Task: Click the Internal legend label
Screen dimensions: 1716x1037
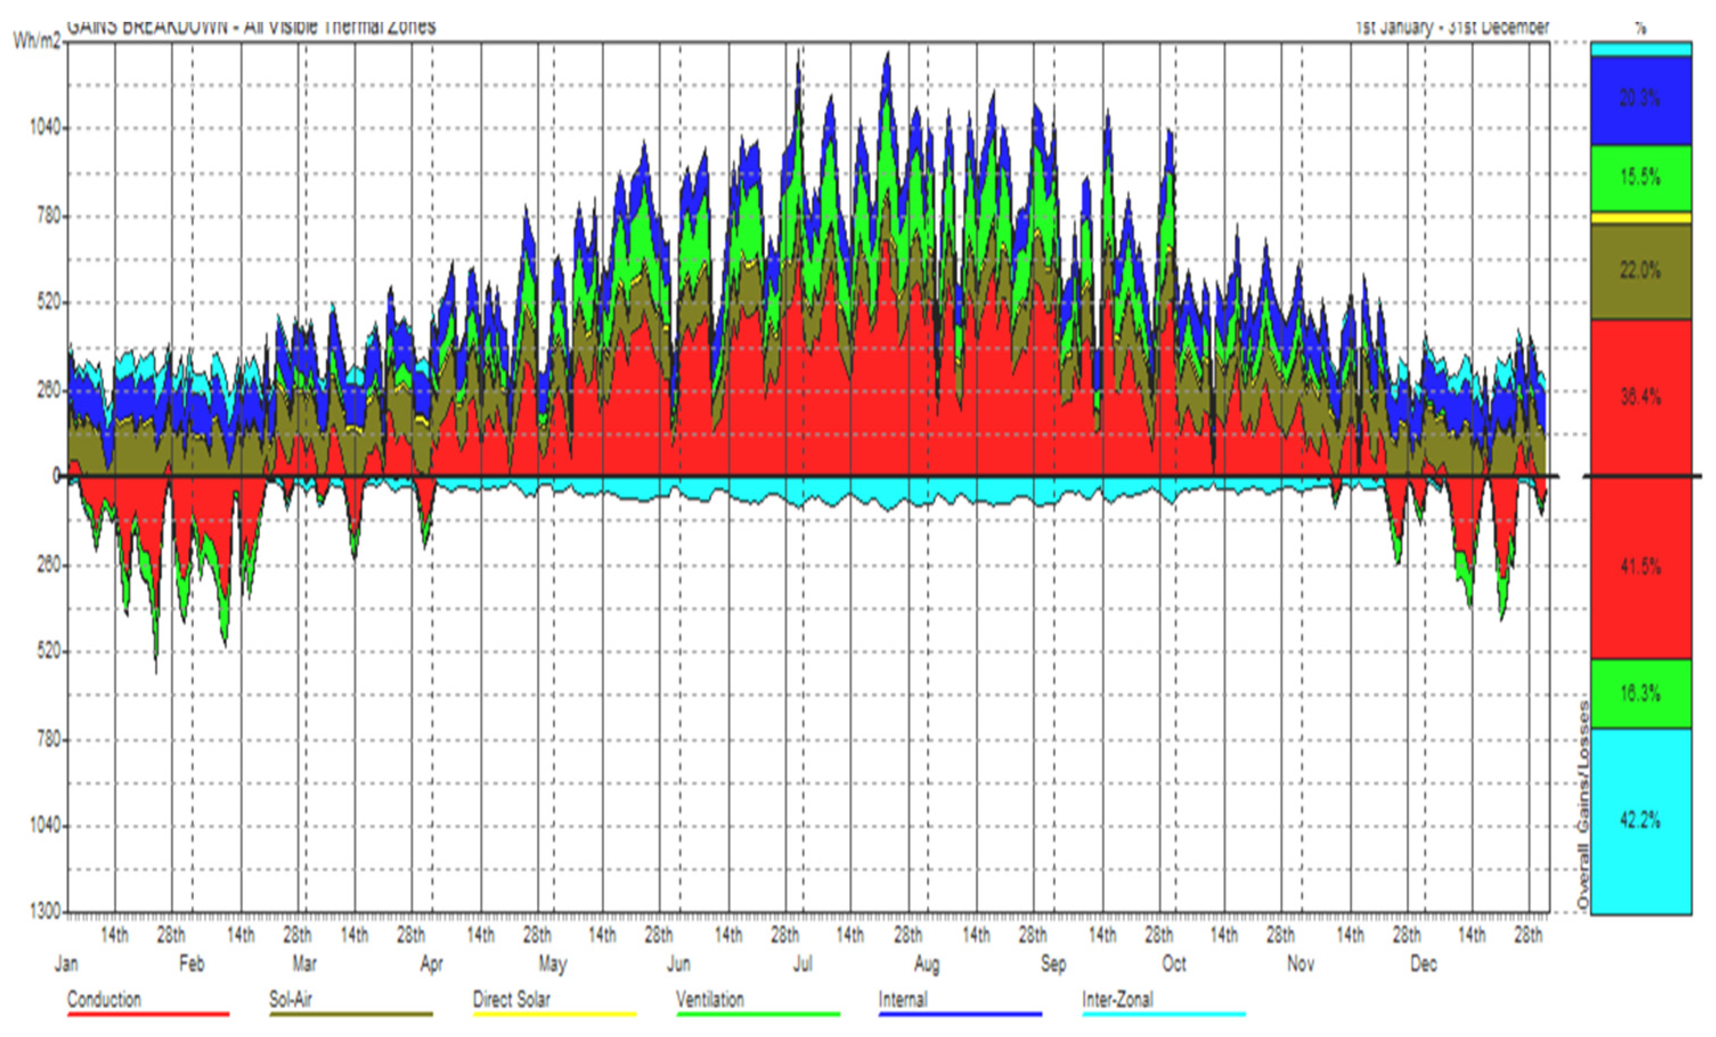Action: (903, 999)
